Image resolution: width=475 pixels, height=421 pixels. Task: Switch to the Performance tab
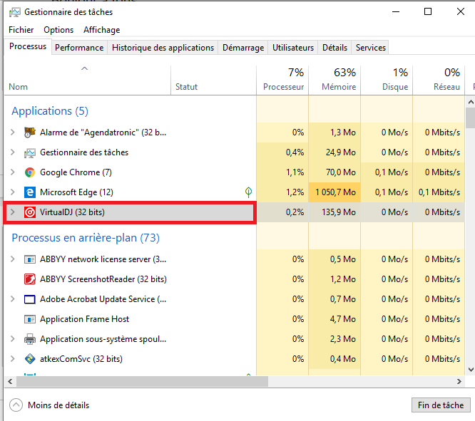point(79,48)
